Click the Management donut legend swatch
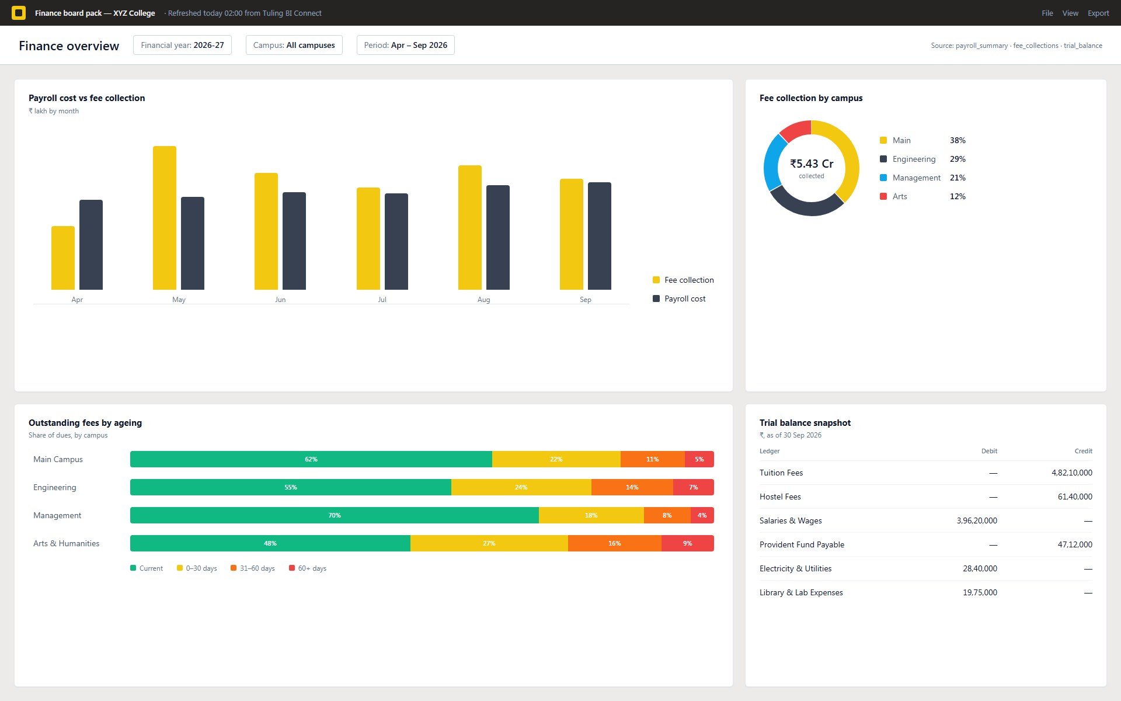 [x=883, y=178]
